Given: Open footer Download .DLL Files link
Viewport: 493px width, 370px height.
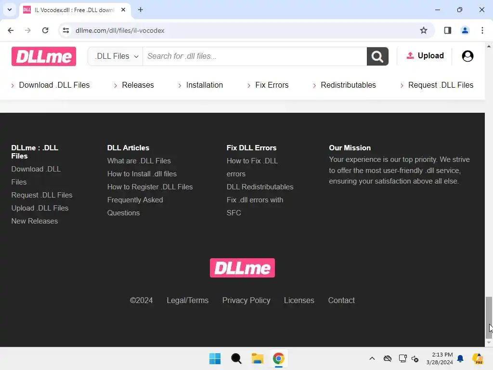Looking at the screenshot, I should 36,175.
